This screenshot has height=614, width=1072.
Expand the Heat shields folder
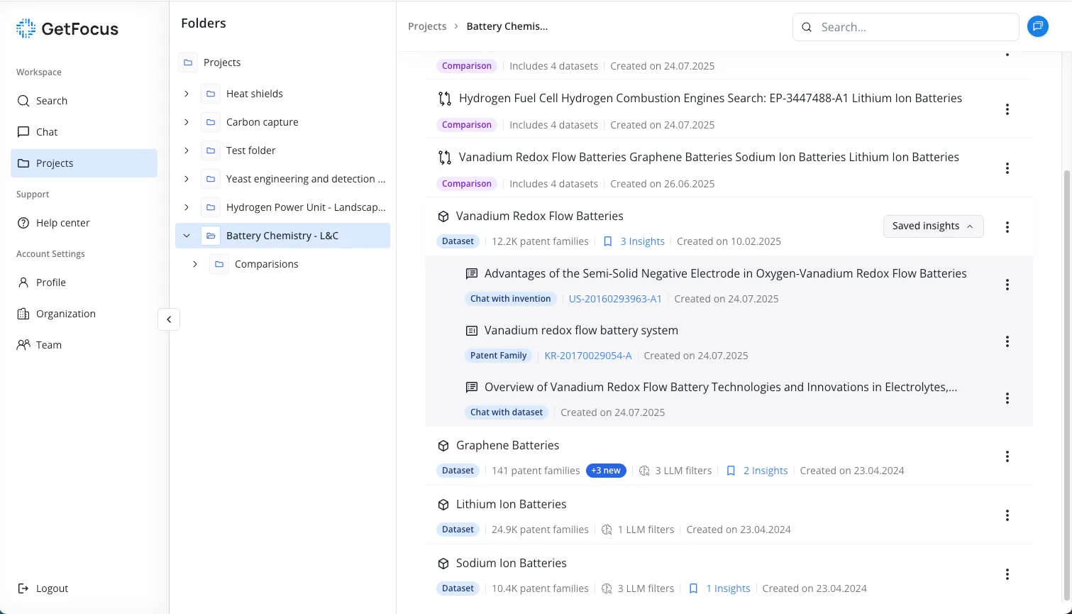[x=187, y=94]
